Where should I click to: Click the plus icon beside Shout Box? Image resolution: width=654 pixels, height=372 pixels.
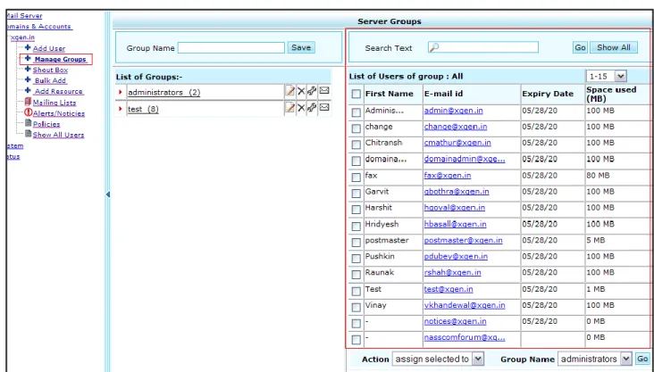pyautogui.click(x=28, y=70)
